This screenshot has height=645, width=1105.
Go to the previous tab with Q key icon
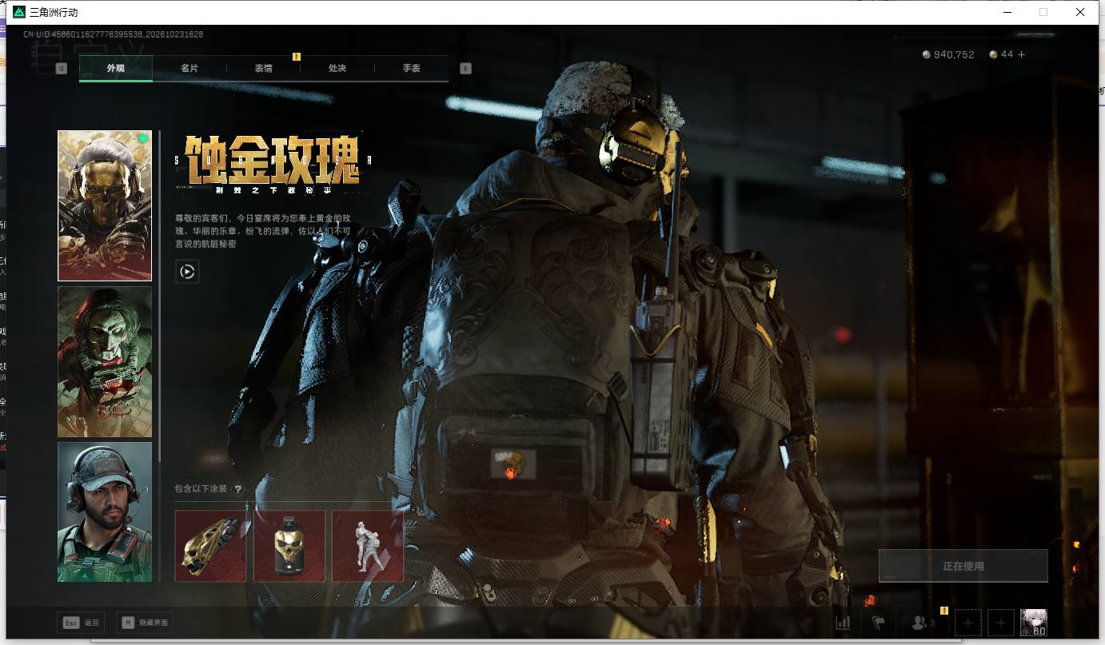tap(61, 69)
